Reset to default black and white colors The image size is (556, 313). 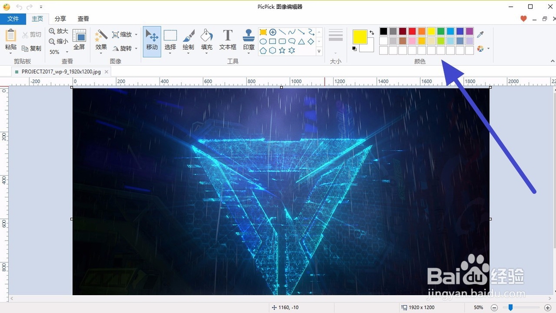tap(354, 48)
